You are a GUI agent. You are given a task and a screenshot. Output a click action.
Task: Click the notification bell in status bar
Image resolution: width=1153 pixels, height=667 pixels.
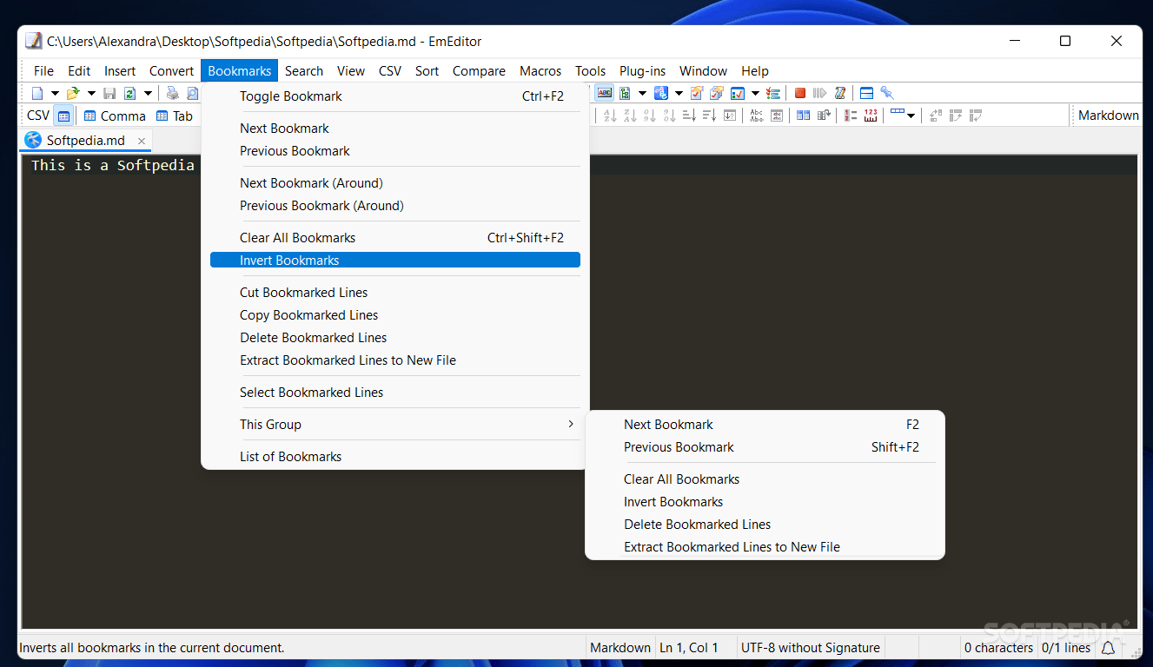(1109, 648)
